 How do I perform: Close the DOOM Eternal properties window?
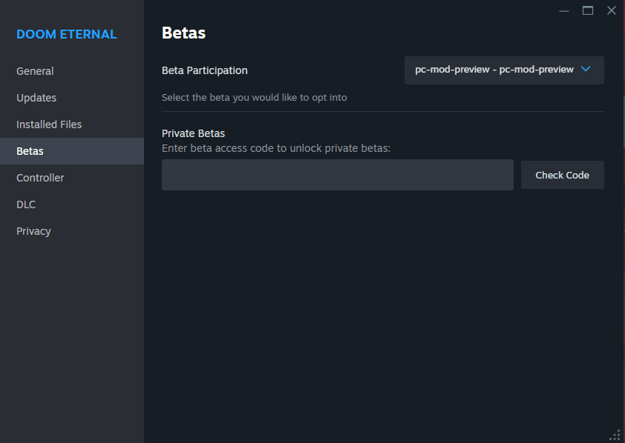(612, 10)
